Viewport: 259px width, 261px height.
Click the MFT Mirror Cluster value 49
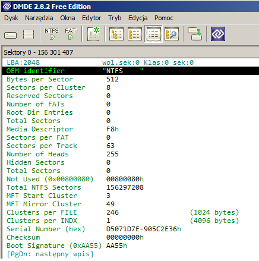click(110, 204)
